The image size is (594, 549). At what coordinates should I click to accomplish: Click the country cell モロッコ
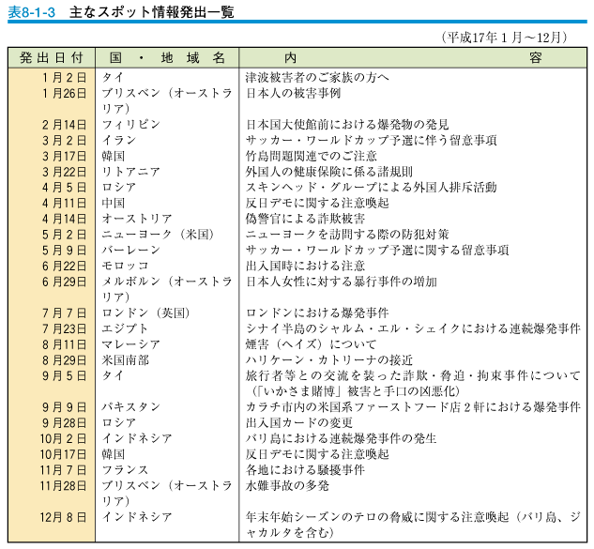[x=125, y=266]
